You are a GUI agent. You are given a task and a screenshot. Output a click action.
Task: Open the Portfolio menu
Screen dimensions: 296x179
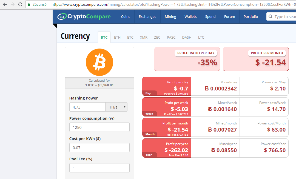click(x=251, y=17)
